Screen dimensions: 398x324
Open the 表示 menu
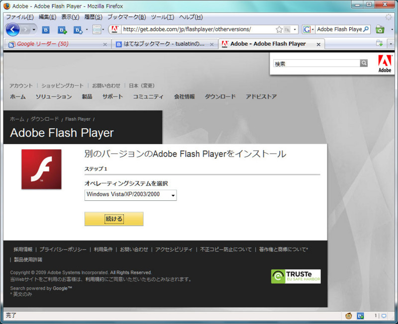(x=70, y=17)
